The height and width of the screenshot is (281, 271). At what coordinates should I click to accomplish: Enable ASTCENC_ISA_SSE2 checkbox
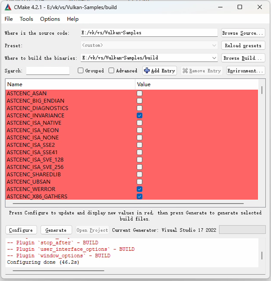pos(139,145)
